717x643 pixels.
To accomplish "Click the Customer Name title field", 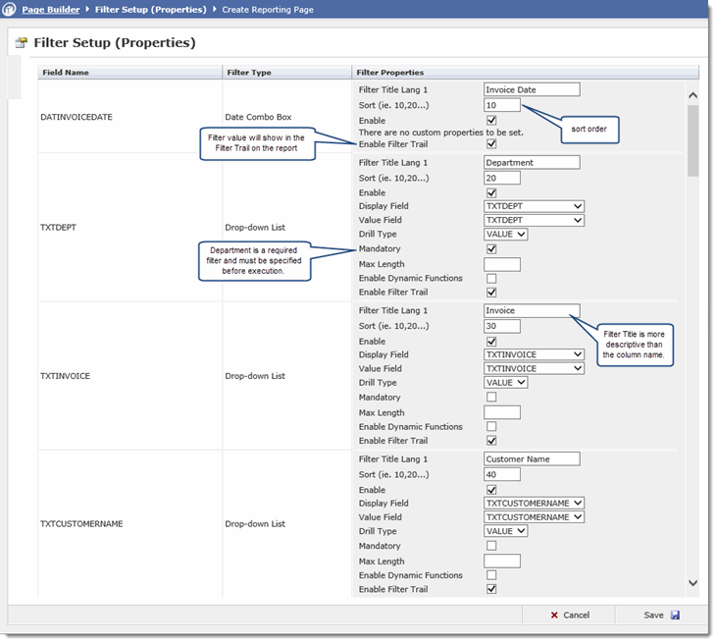I will [532, 459].
